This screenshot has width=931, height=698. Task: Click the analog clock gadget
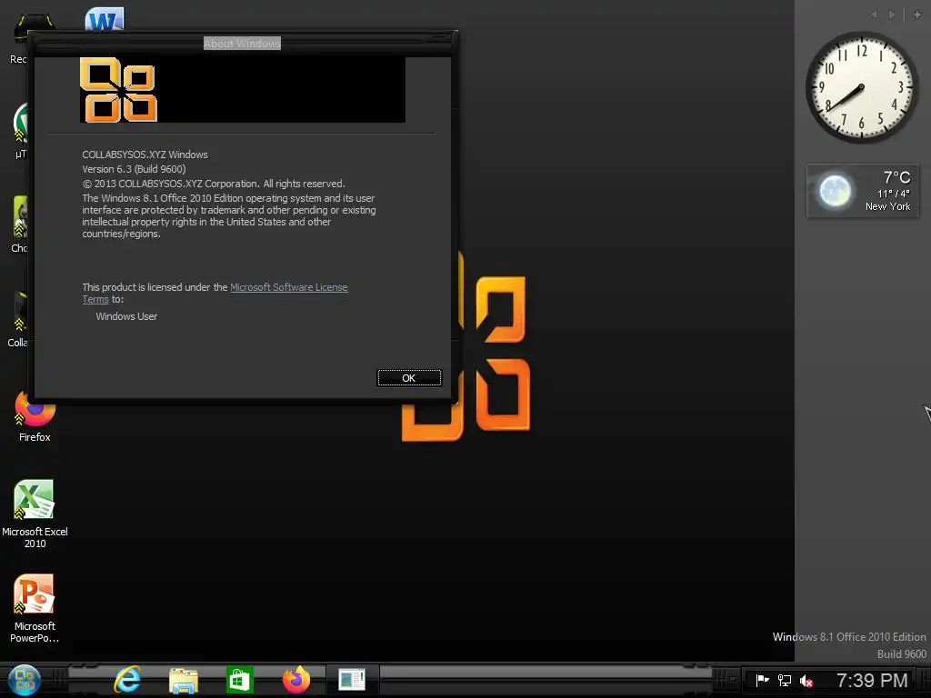862,87
